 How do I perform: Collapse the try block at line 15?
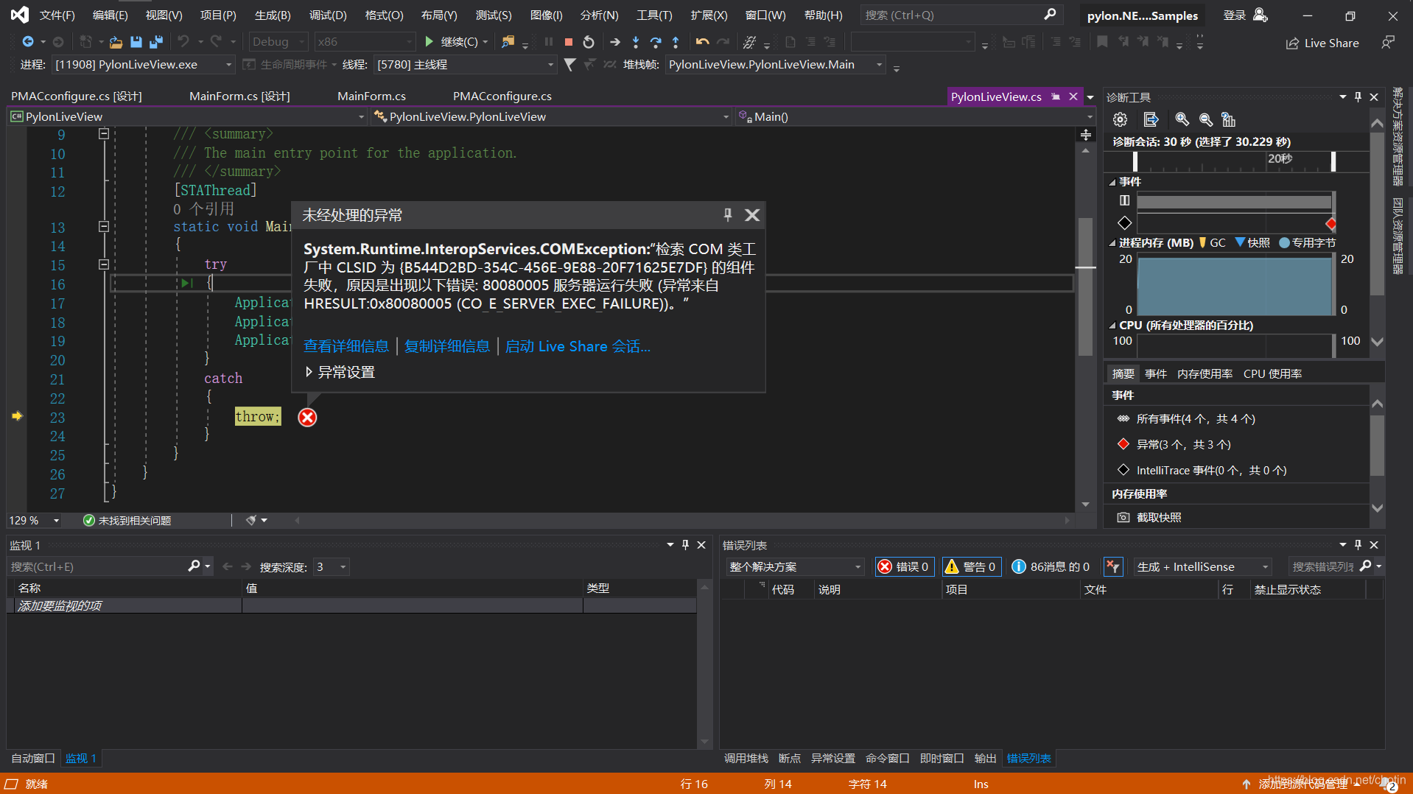coord(104,264)
